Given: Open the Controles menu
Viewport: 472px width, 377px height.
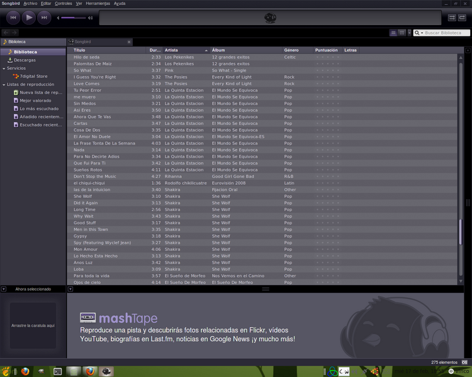Looking at the screenshot, I should coord(64,3).
